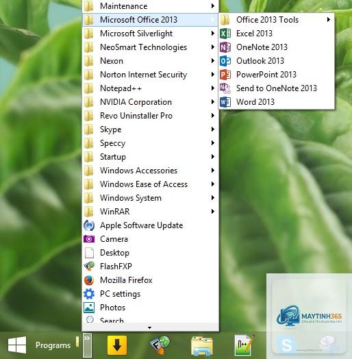Expand the Speccy submenu arrow

click(x=213, y=143)
